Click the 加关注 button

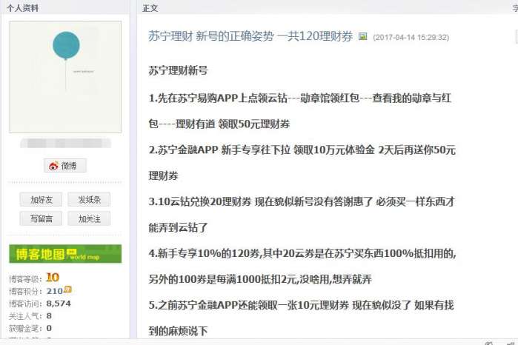(89, 218)
